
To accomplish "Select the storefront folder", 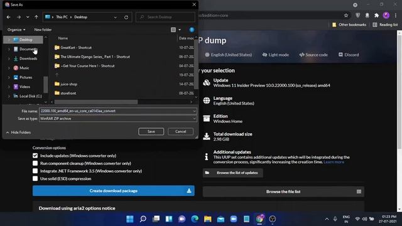I will click(68, 94).
